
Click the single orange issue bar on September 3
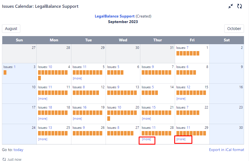[5, 72]
